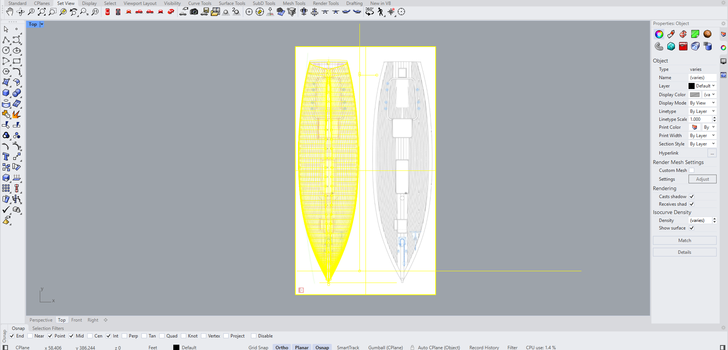This screenshot has width=728, height=350.
Task: Click the Match button
Action: click(x=684, y=241)
